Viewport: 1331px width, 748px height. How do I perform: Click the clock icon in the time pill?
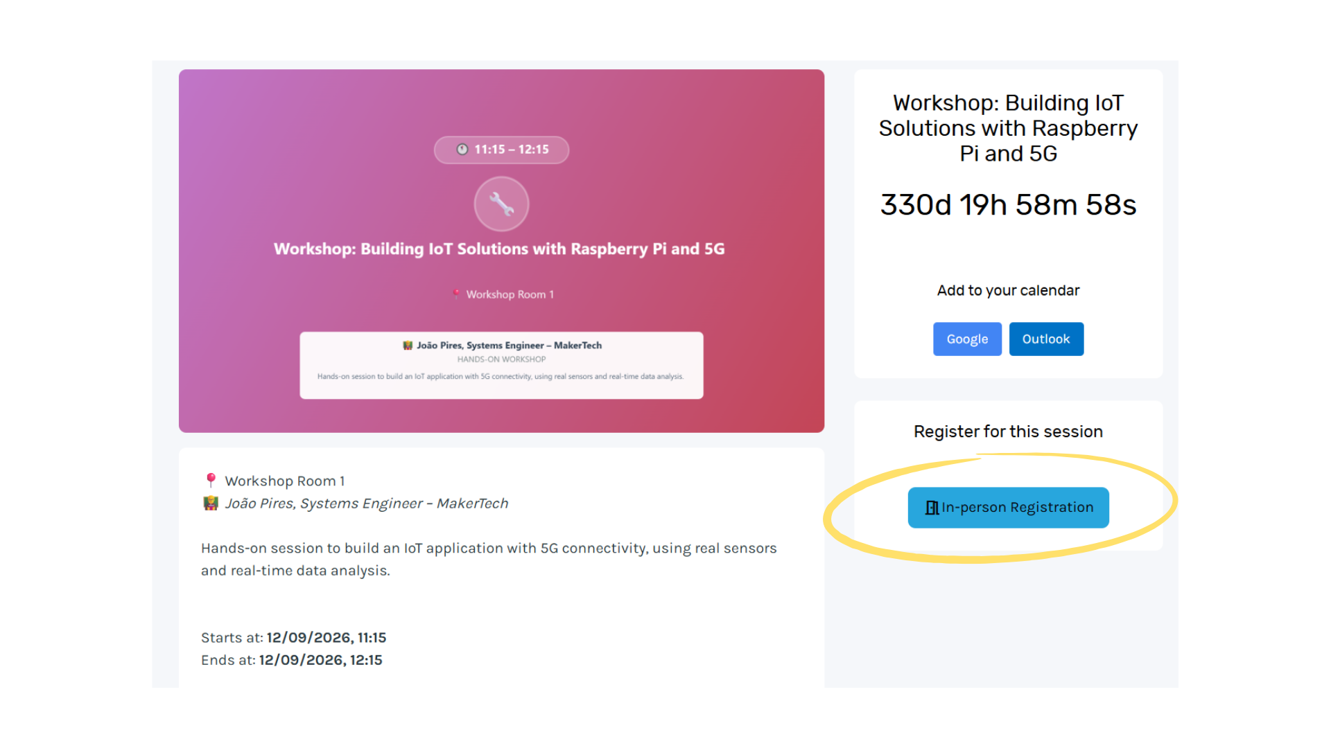point(462,150)
